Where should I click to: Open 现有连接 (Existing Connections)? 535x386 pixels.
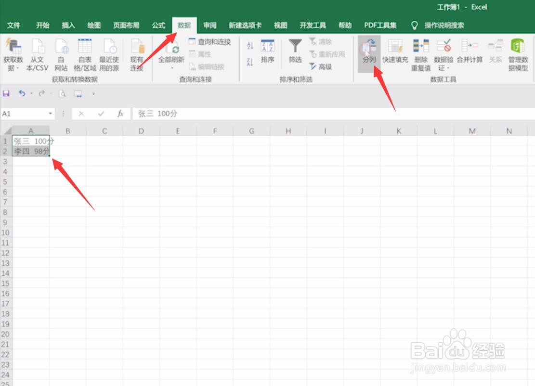pos(137,54)
